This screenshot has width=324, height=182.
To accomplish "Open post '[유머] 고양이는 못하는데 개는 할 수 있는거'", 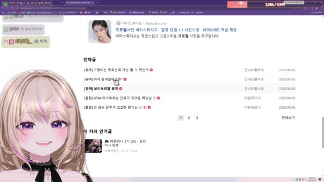I will [x=116, y=70].
